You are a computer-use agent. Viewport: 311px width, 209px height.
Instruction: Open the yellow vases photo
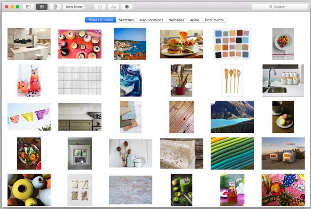click(29, 190)
